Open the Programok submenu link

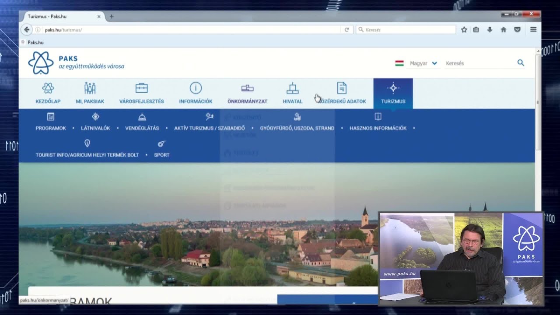(51, 128)
